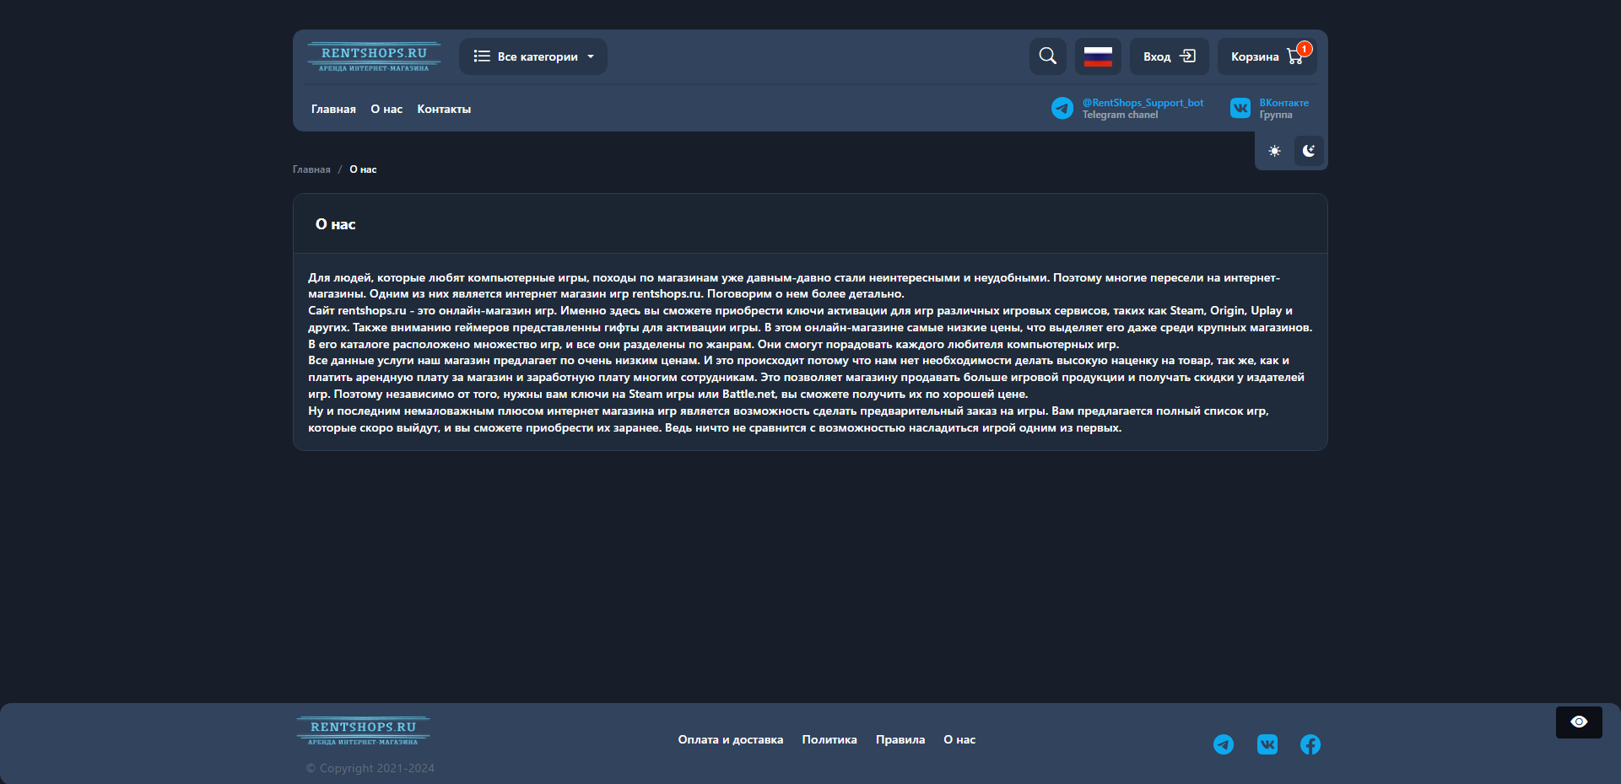The height and width of the screenshot is (784, 1621).
Task: Select О нас in top navigation
Action: [x=386, y=109]
